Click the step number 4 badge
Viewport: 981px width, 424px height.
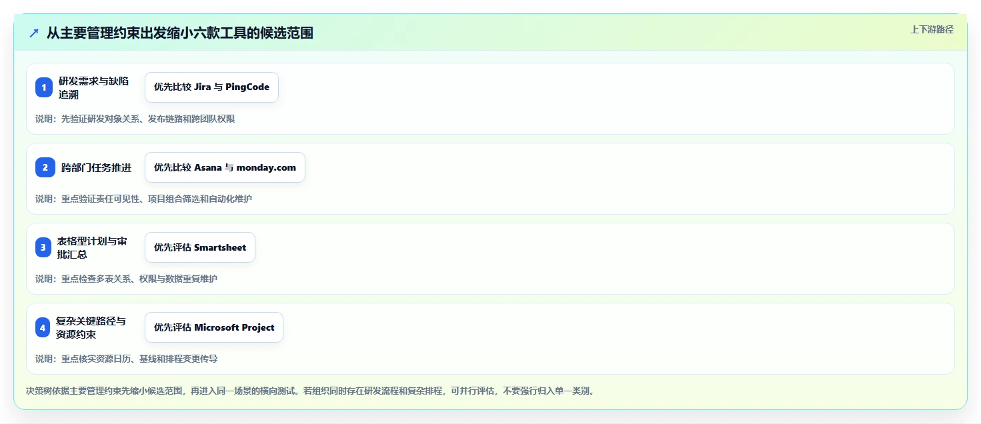point(43,327)
